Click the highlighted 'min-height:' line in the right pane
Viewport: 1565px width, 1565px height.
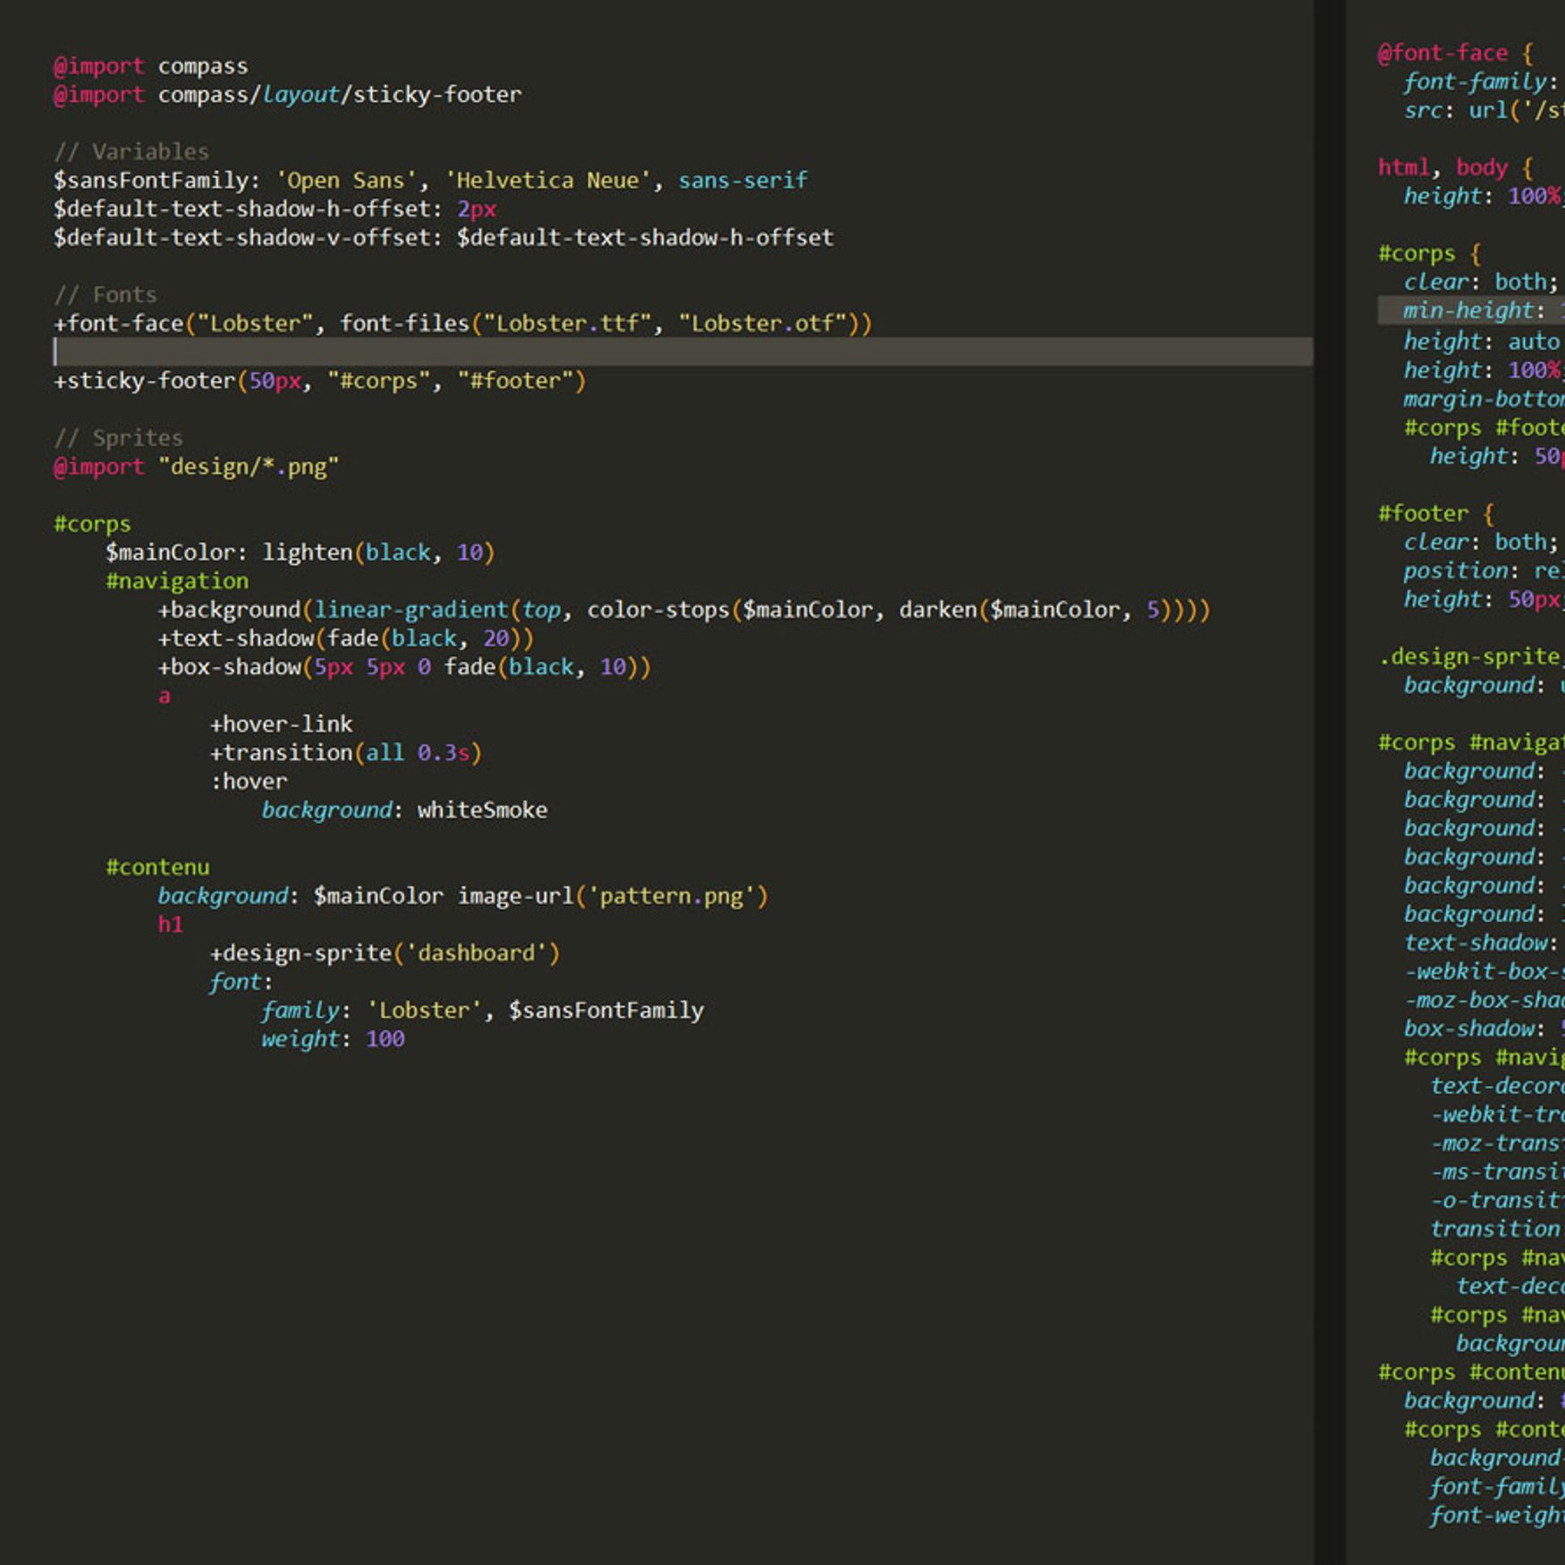(x=1471, y=310)
